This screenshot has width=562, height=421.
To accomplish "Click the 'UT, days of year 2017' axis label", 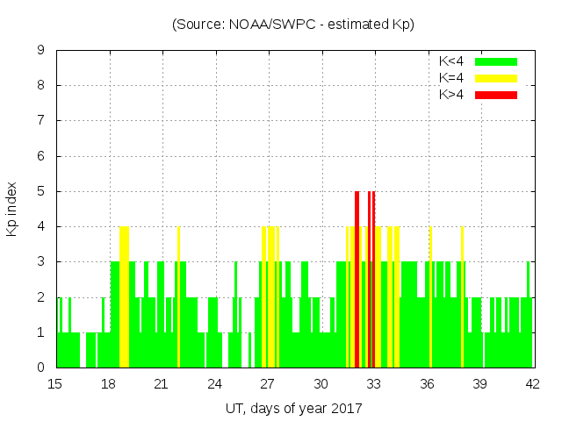I will click(293, 408).
